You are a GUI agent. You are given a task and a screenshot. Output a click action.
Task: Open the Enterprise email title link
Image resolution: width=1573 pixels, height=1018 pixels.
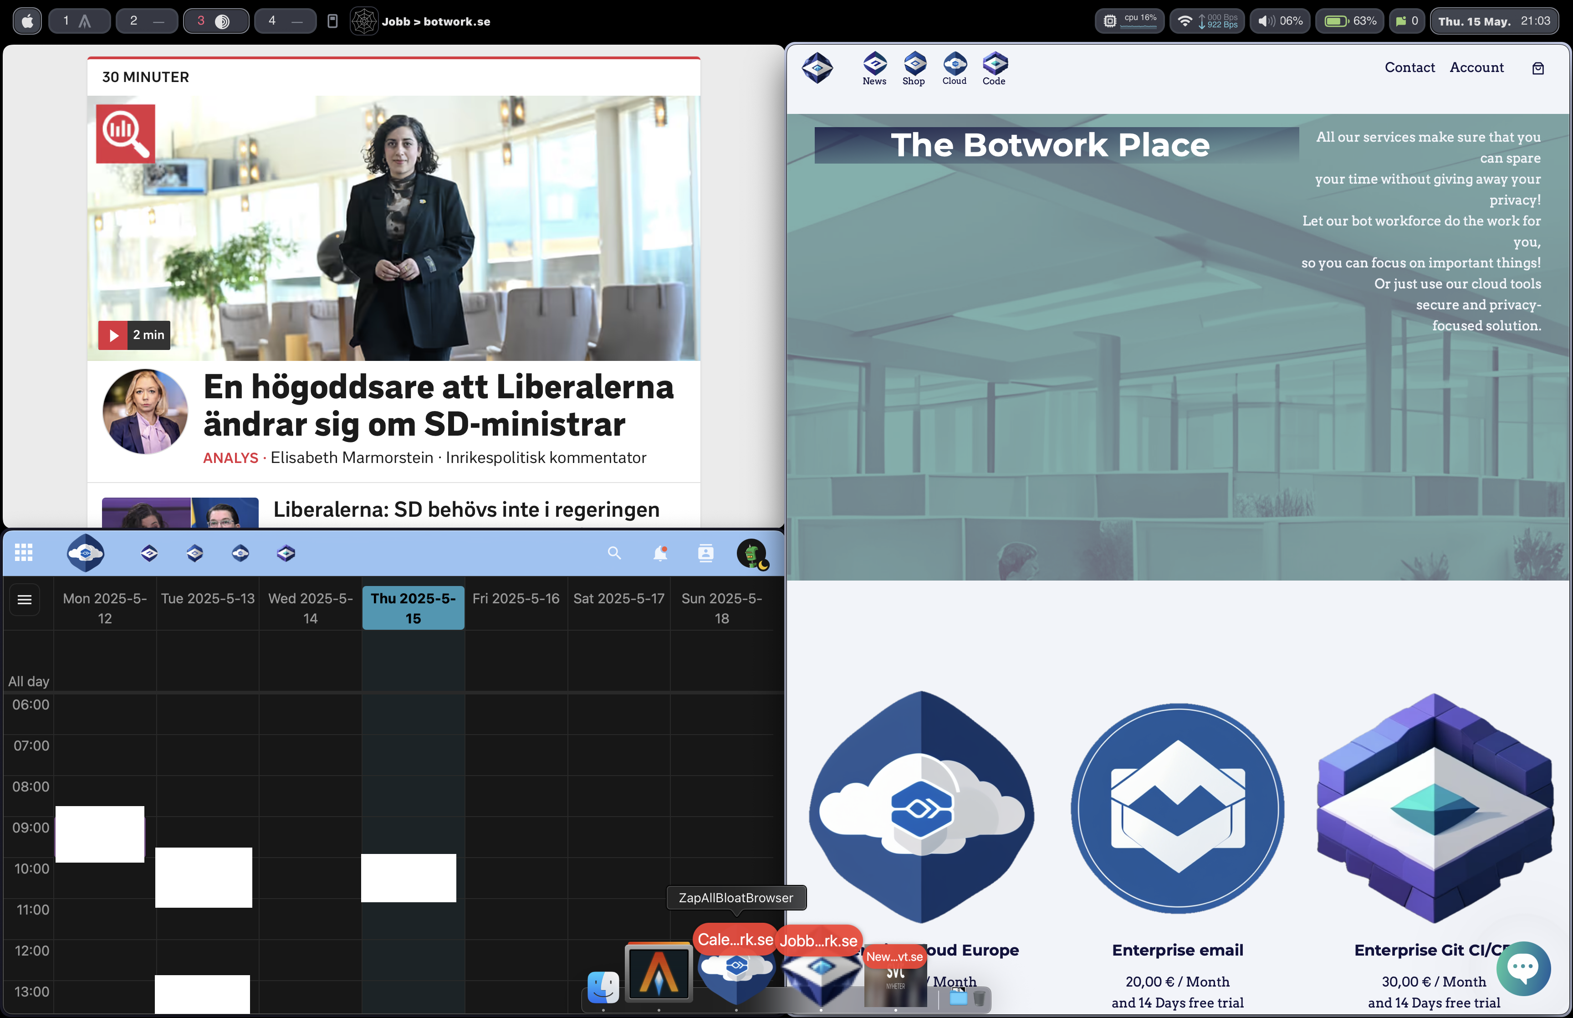(1178, 950)
